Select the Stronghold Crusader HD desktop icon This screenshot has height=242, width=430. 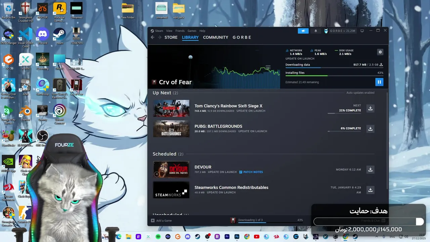26,12
